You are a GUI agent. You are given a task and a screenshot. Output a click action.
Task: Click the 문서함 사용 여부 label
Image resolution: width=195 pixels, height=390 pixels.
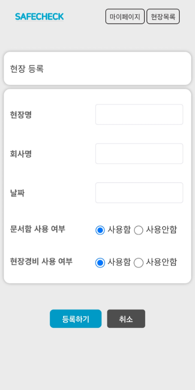pos(37,229)
